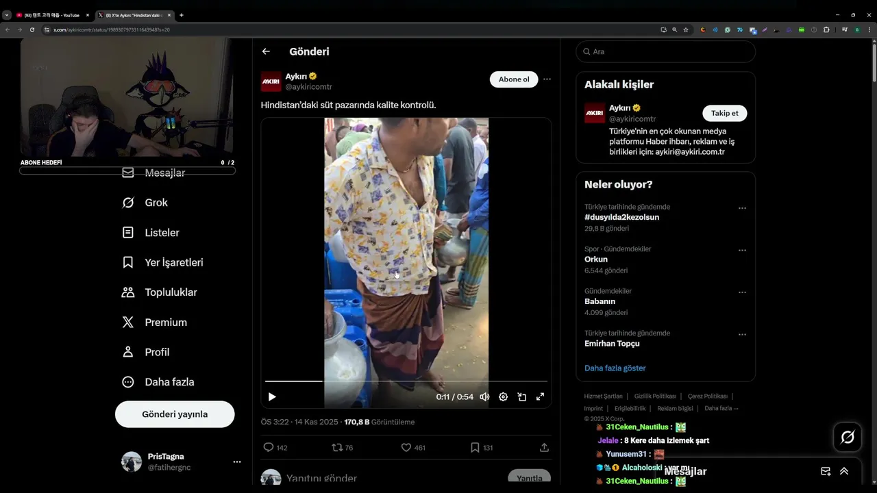Reload the page in the browser
The image size is (877, 493).
[32, 30]
